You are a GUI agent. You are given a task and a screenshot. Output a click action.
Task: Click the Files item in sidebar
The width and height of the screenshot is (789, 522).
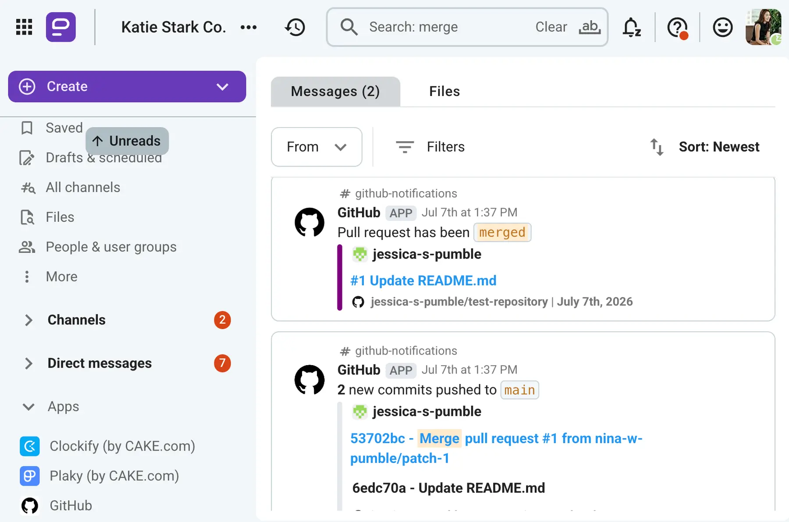click(60, 217)
